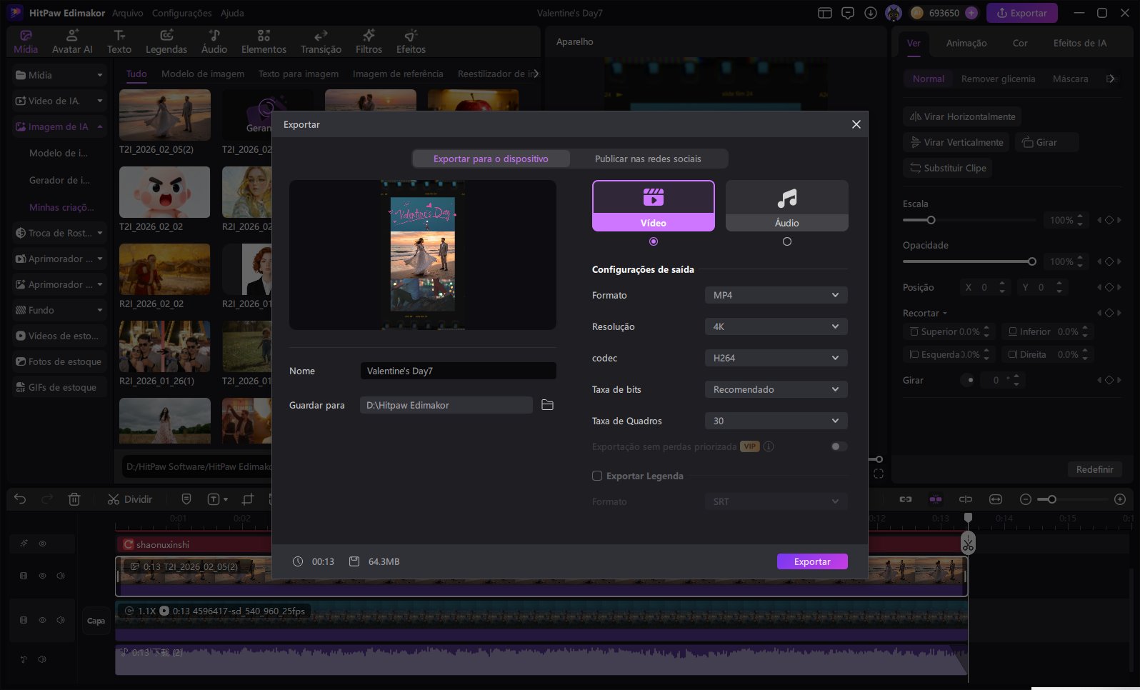Click the folder icon beside Guardar para
1140x690 pixels.
coord(547,405)
